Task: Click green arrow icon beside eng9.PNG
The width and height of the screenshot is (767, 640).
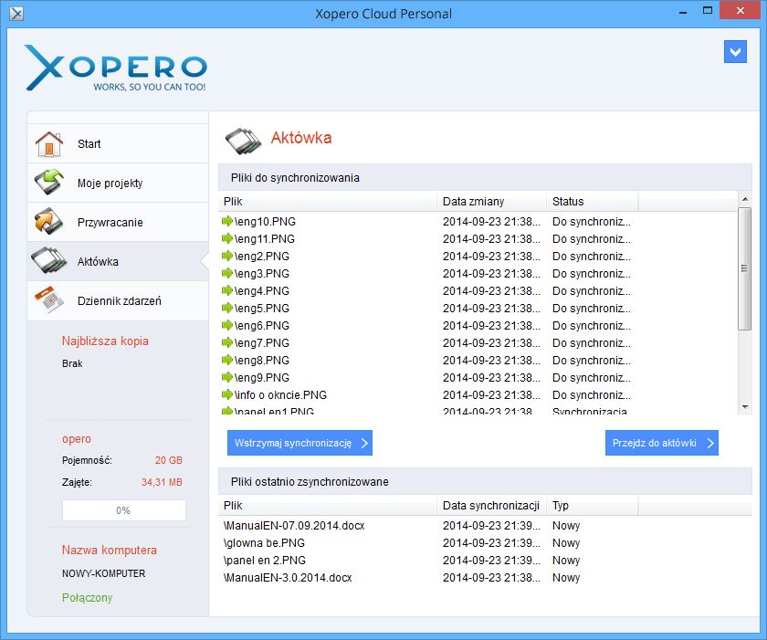Action: click(227, 377)
